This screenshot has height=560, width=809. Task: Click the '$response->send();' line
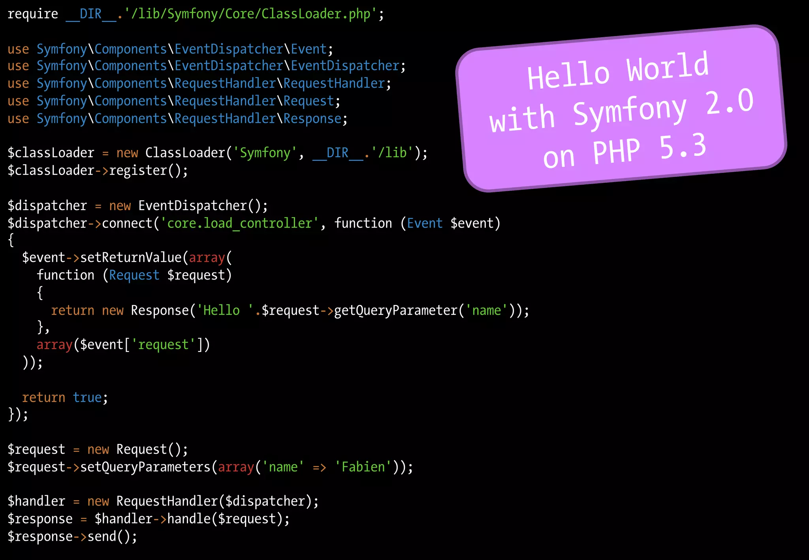click(73, 537)
